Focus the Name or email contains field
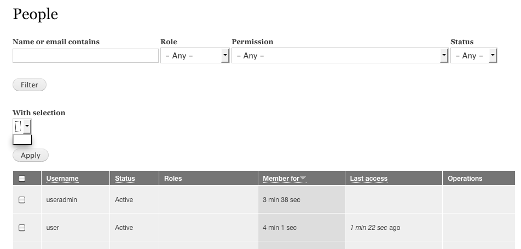The height and width of the screenshot is (249, 521). (x=85, y=56)
